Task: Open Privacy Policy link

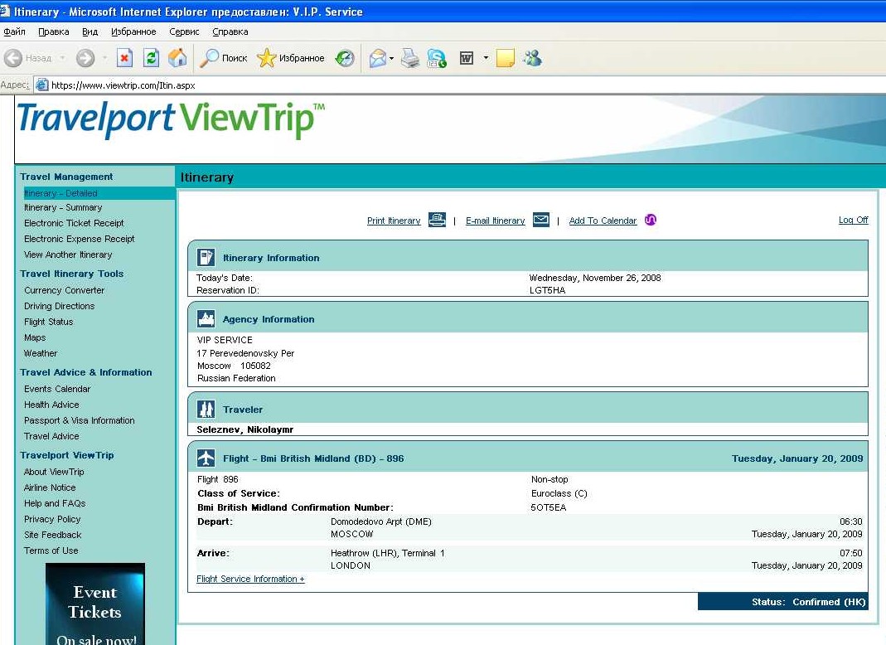Action: 52,520
